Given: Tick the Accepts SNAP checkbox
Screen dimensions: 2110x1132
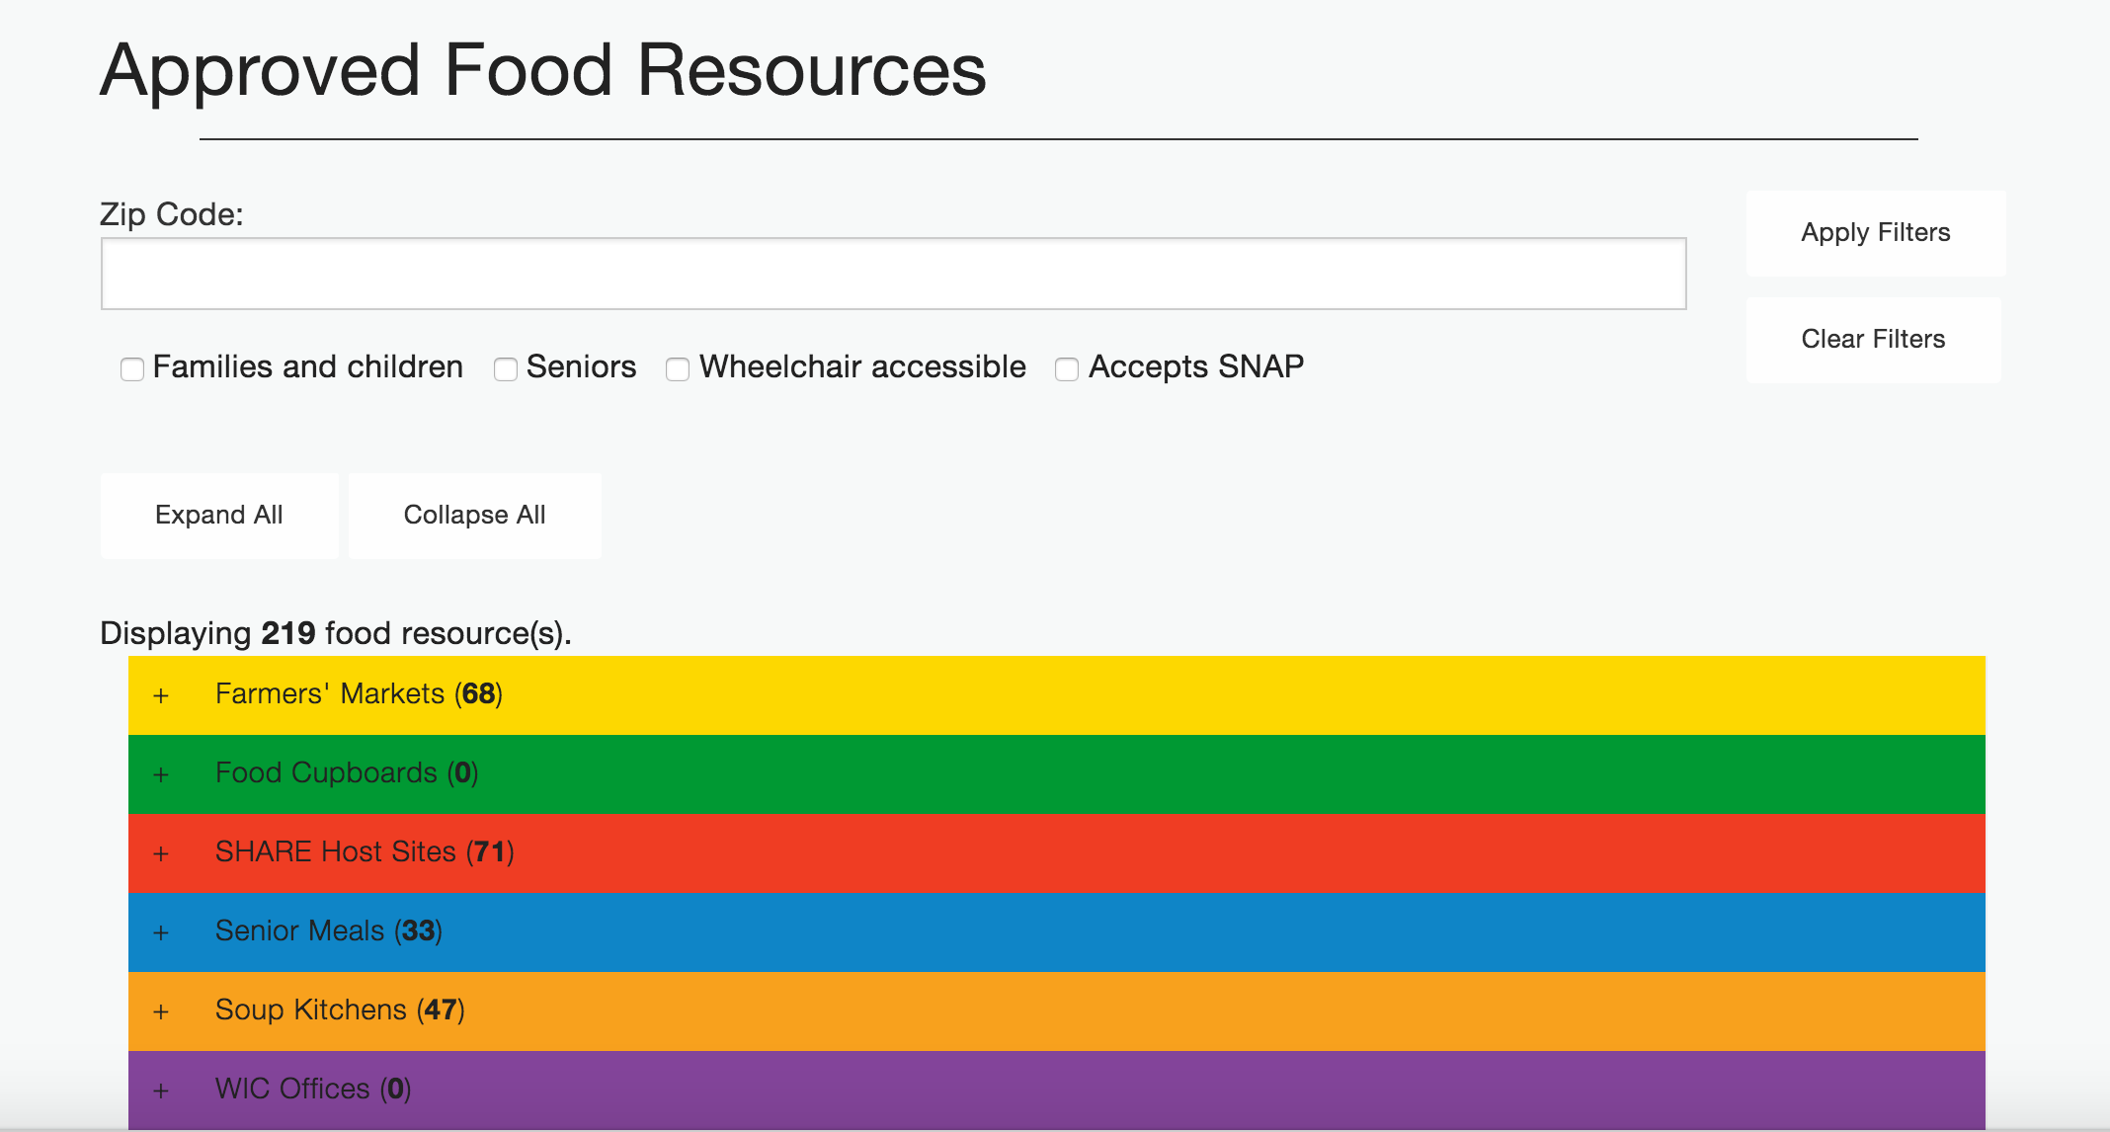Looking at the screenshot, I should click(1067, 369).
